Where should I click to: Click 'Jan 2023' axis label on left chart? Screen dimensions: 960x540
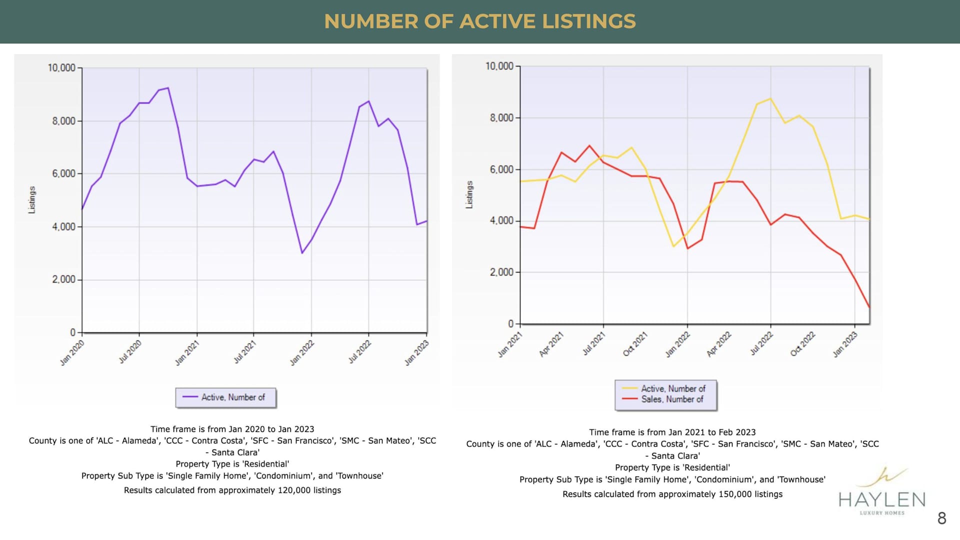coord(416,353)
